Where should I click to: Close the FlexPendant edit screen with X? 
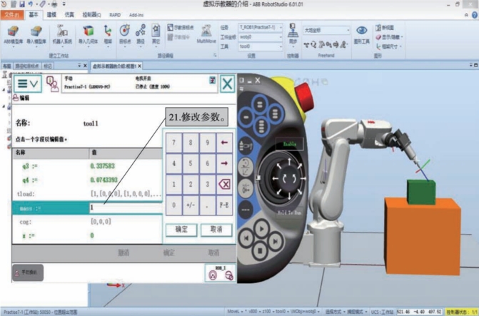[x=227, y=83]
